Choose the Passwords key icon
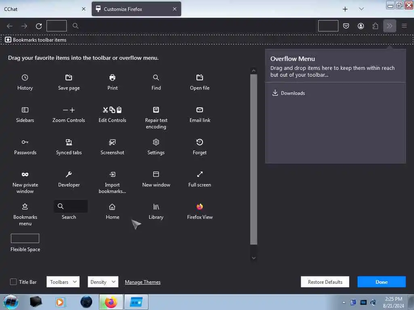 click(x=25, y=142)
